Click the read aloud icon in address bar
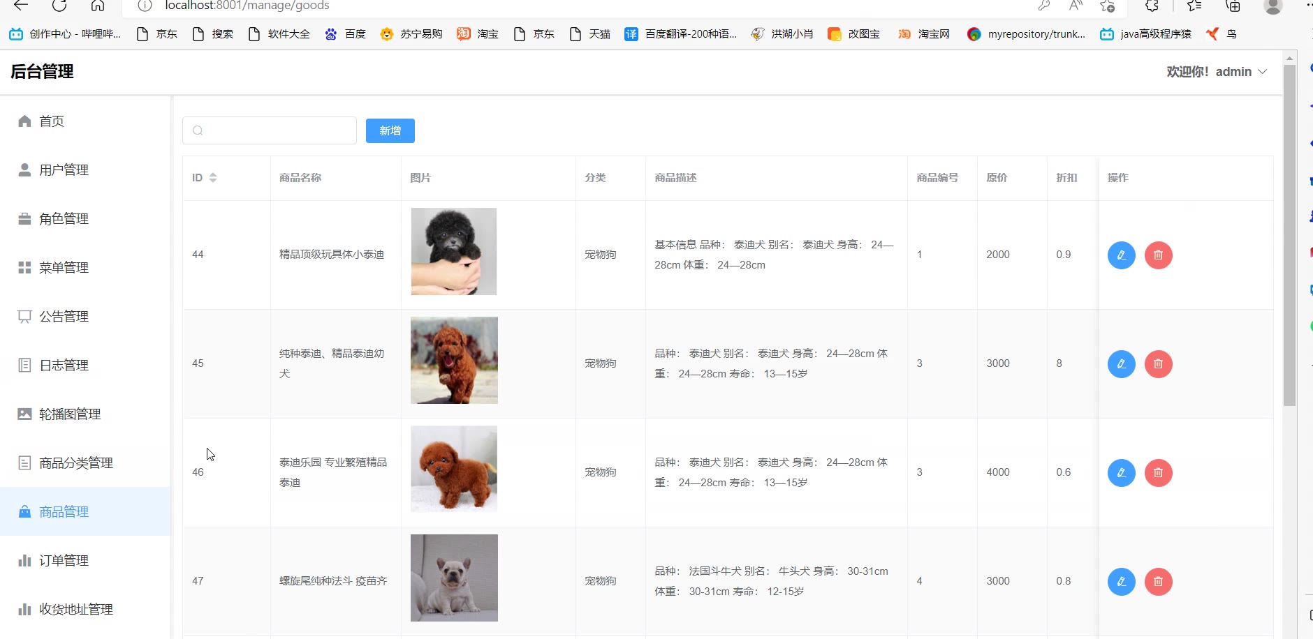Image resolution: width=1313 pixels, height=639 pixels. pos(1076,6)
